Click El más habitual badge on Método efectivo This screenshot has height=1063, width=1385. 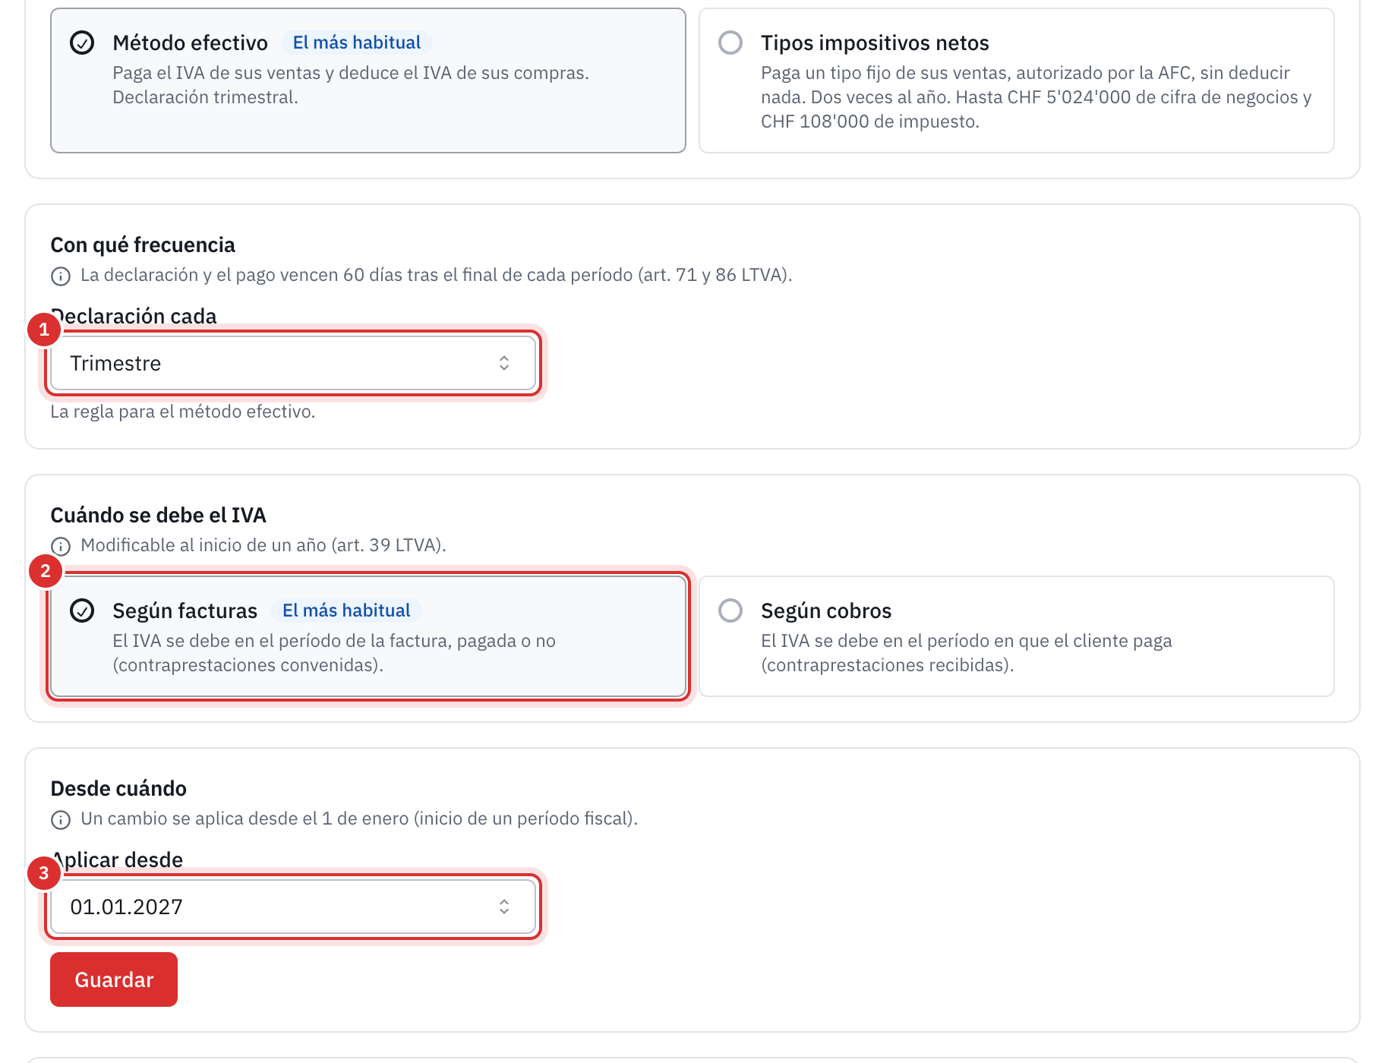[357, 43]
